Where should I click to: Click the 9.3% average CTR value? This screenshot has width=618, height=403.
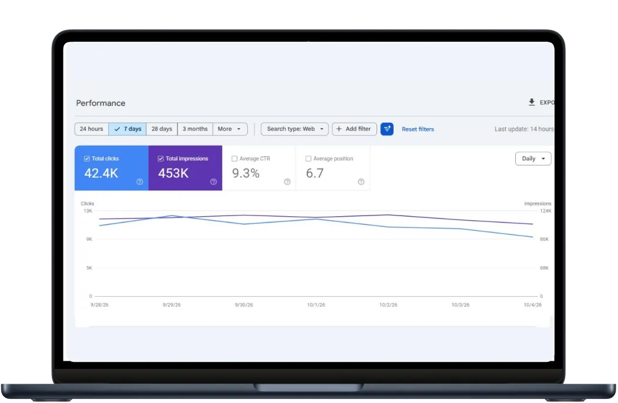[x=246, y=173]
